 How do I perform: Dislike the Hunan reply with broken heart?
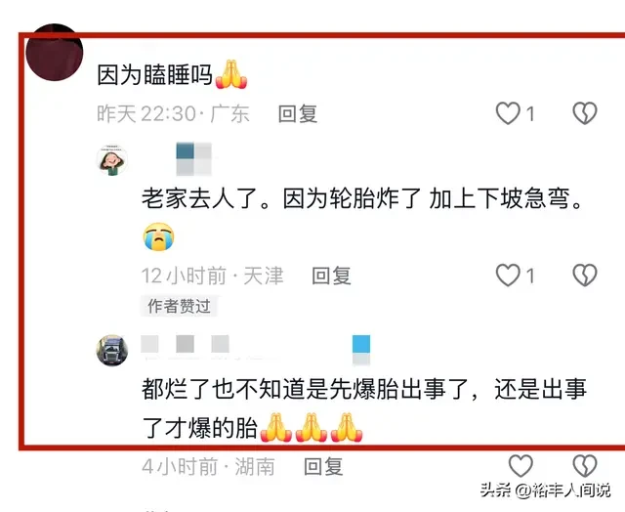tap(585, 465)
